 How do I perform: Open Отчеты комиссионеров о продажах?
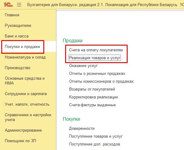(x=101, y=81)
